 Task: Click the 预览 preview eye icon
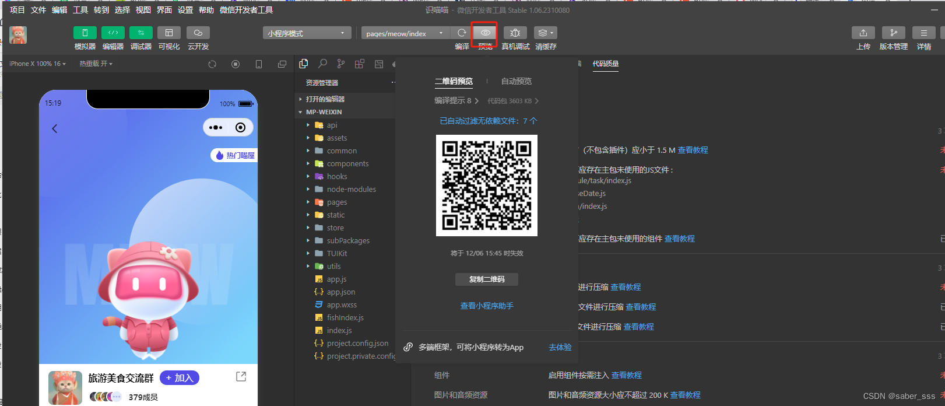pyautogui.click(x=485, y=33)
